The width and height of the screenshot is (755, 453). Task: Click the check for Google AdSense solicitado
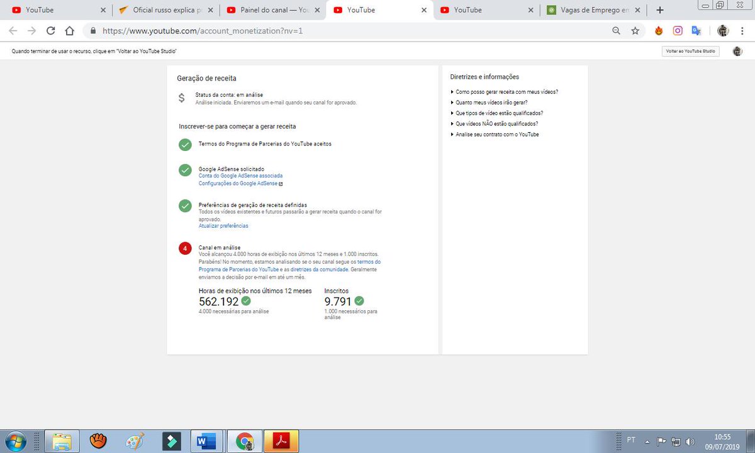(185, 171)
